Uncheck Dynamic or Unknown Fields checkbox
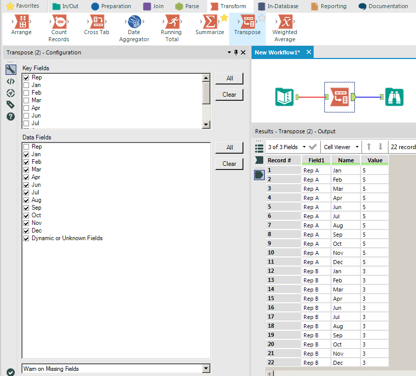416x376 pixels. [x=26, y=239]
